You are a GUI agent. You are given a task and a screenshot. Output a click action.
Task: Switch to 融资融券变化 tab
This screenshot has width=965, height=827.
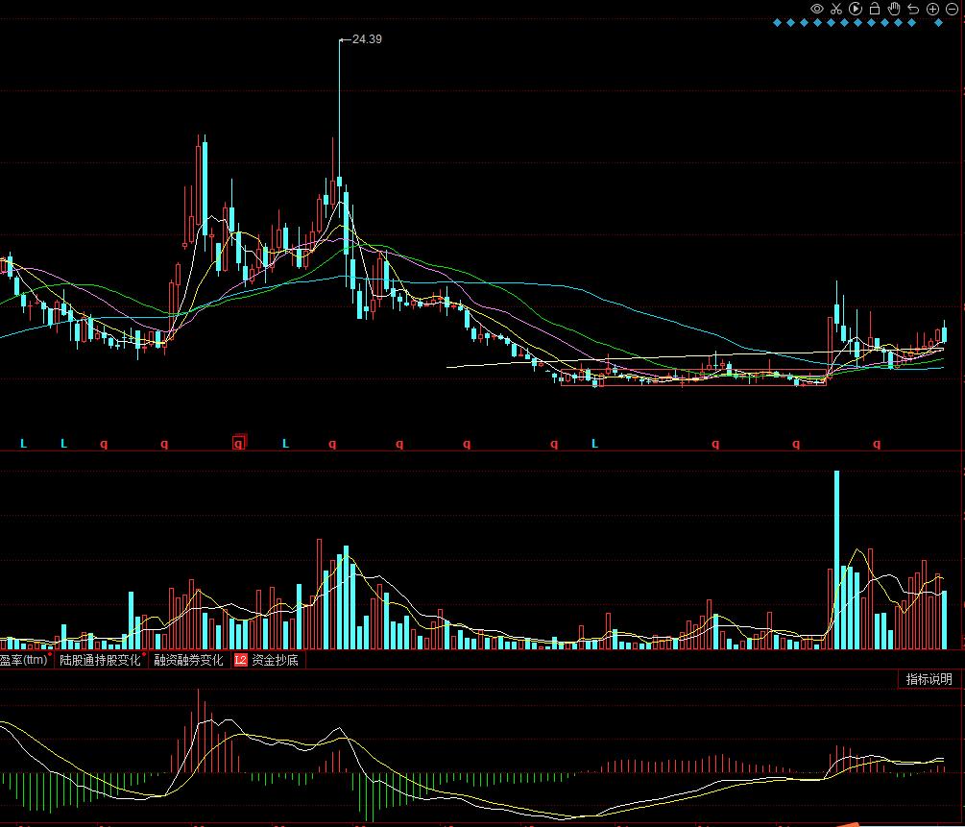188,660
